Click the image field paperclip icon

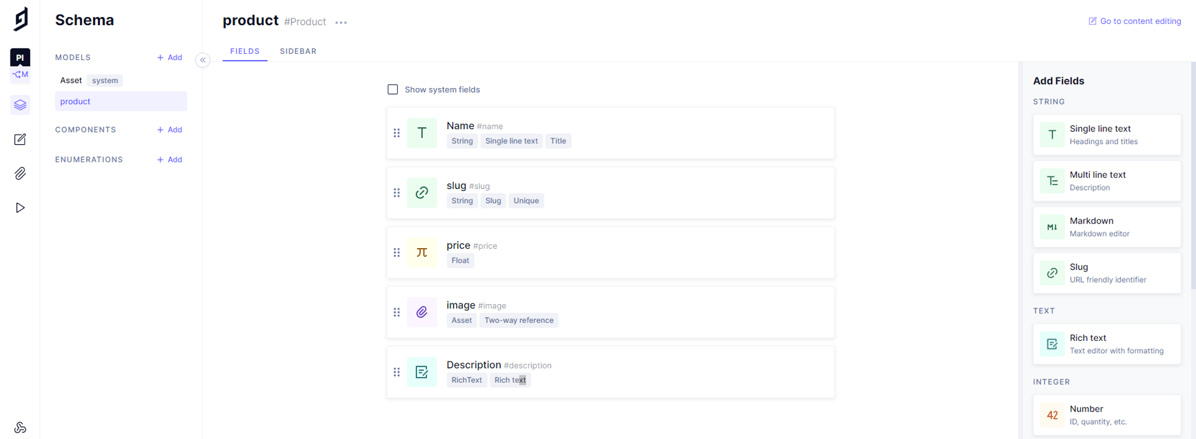click(422, 312)
